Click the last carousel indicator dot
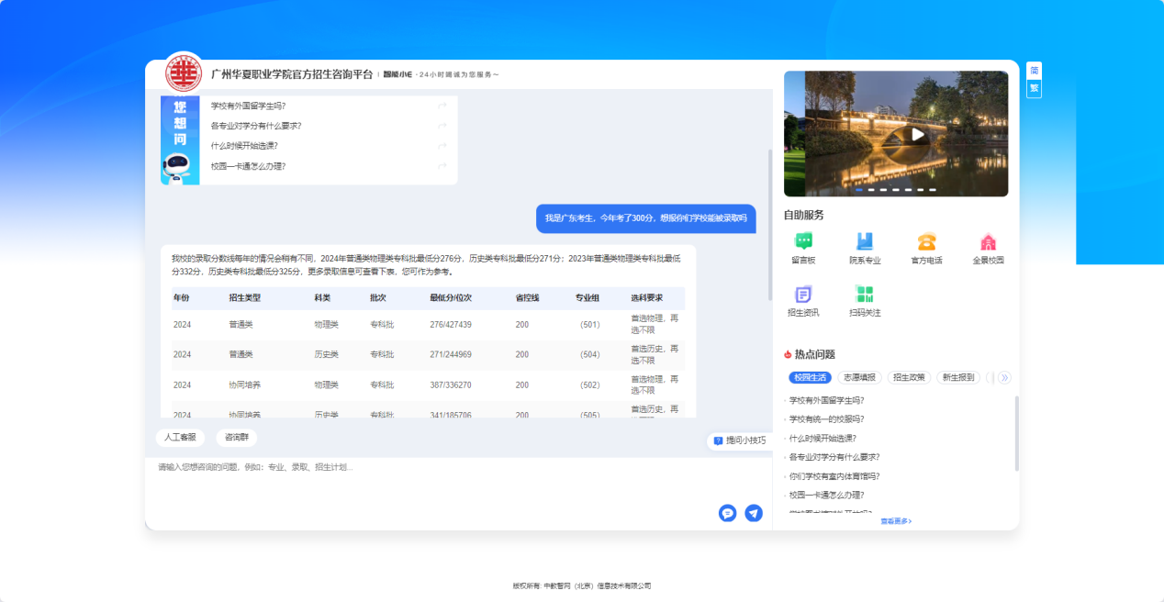Viewport: 1164px width, 602px height. 933,190
